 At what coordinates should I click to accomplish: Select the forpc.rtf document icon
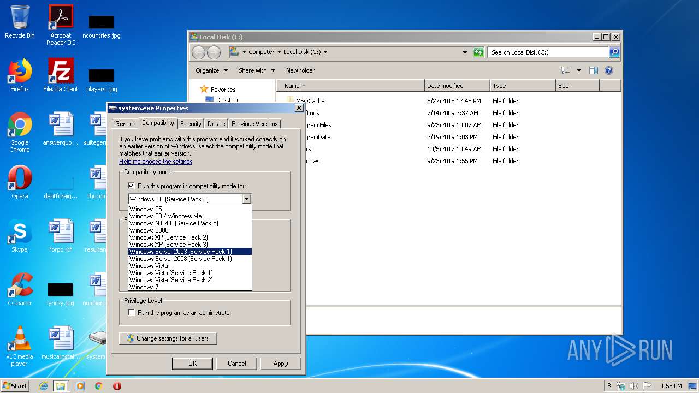point(61,236)
